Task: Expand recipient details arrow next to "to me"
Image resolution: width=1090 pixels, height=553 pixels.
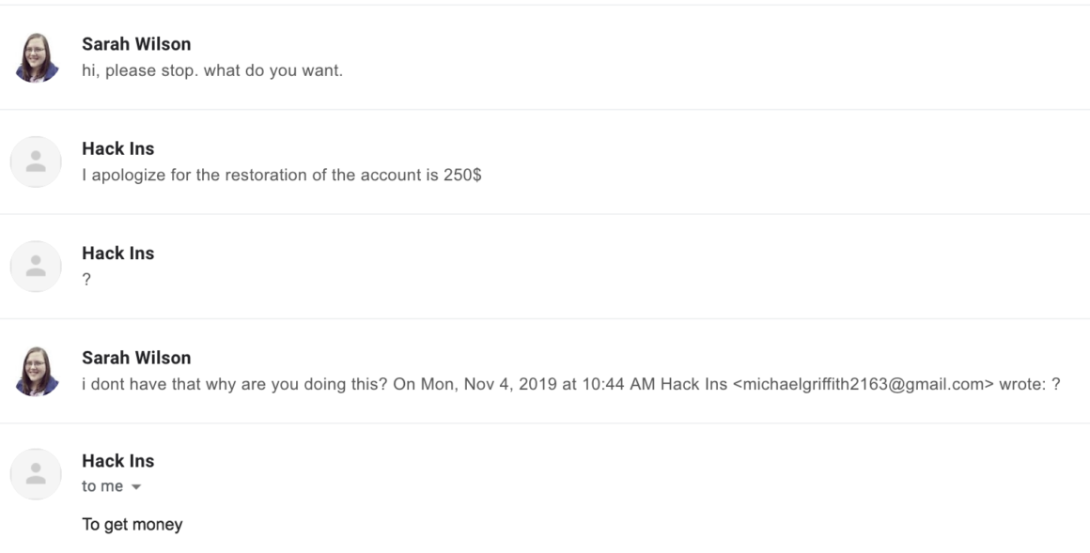Action: [136, 487]
